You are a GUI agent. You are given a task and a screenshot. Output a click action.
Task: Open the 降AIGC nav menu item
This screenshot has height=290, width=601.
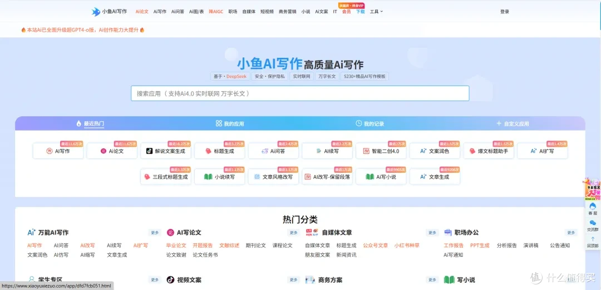pos(216,12)
